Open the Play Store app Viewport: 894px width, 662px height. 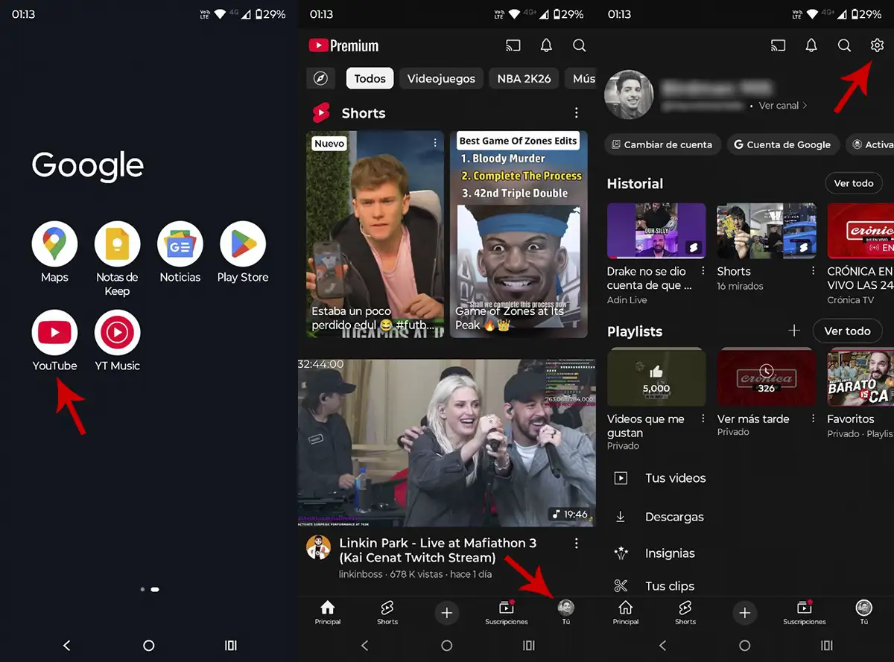pyautogui.click(x=242, y=244)
